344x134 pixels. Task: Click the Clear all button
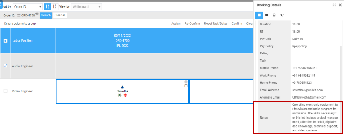pyautogui.click(x=60, y=15)
